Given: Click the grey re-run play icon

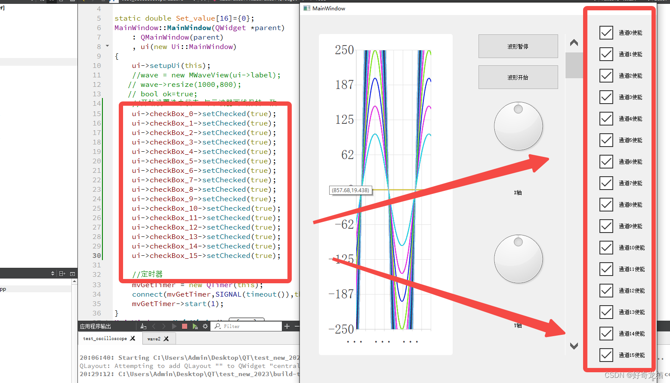Looking at the screenshot, I should pos(174,327).
